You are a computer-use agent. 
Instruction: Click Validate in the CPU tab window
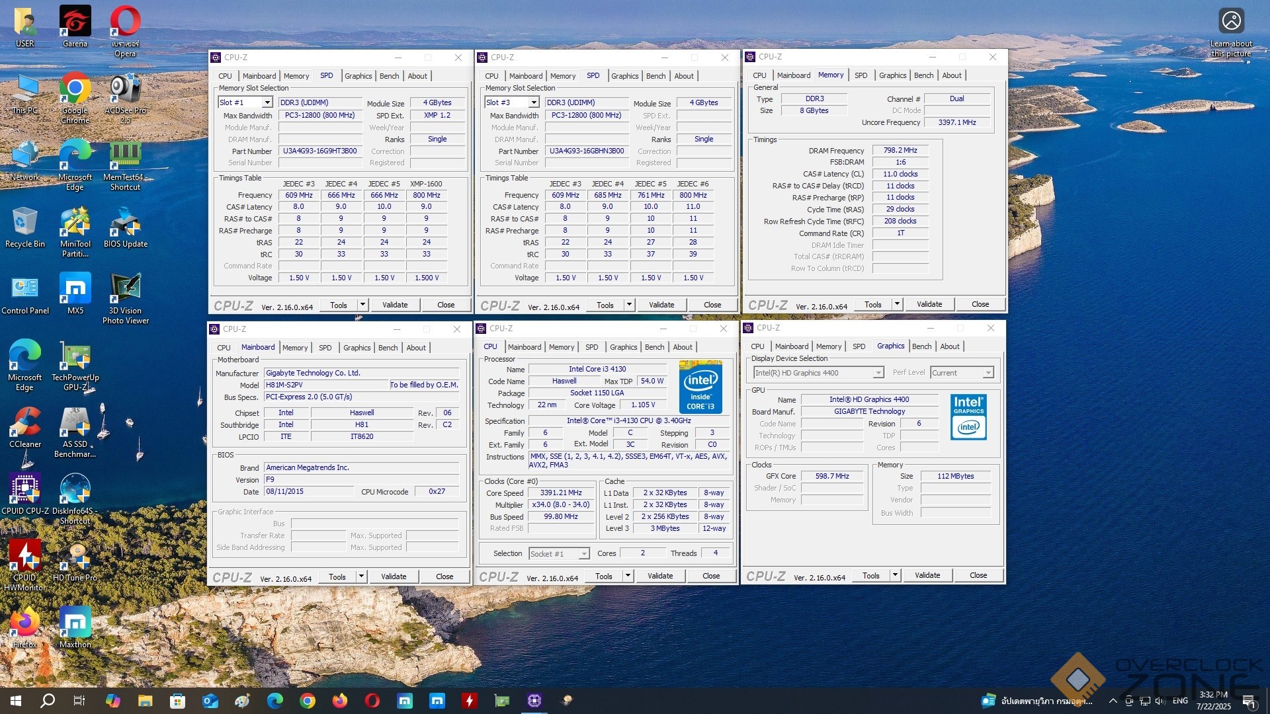[659, 576]
